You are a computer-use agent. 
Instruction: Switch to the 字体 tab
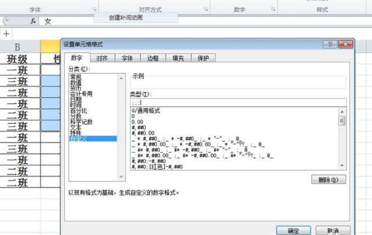(128, 58)
